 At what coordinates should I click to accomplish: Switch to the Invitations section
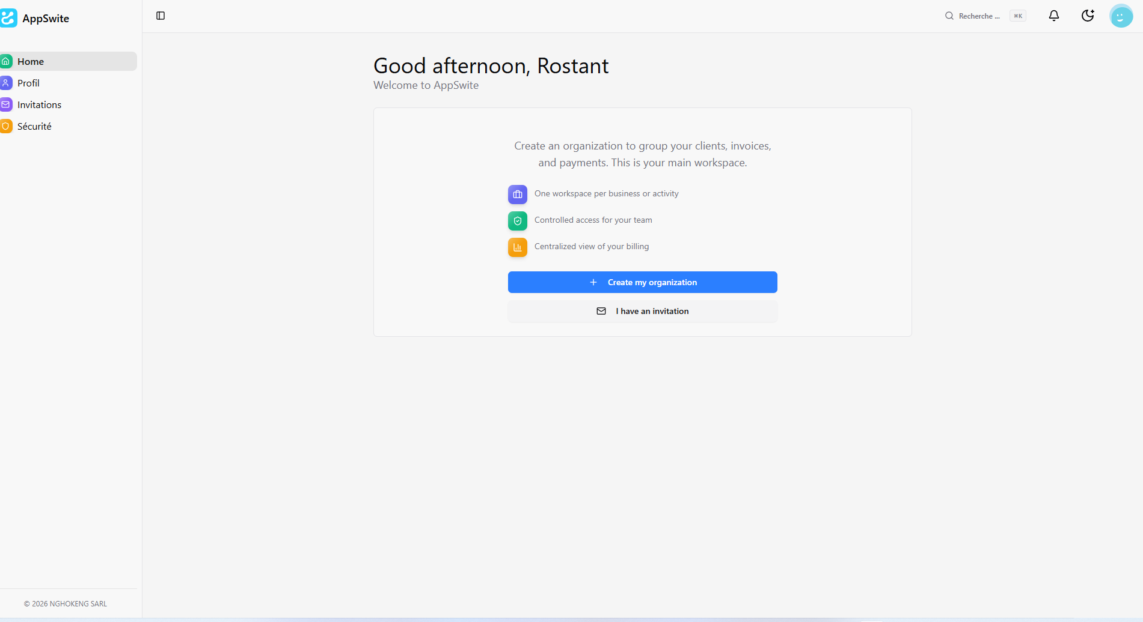(40, 104)
